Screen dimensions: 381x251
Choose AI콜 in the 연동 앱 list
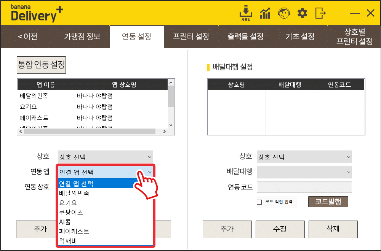pyautogui.click(x=106, y=222)
